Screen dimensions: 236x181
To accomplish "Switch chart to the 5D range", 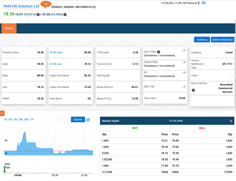I will coord(10,119).
